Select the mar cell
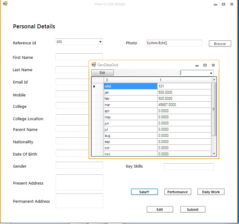The image size is (239, 224). (x=130, y=105)
